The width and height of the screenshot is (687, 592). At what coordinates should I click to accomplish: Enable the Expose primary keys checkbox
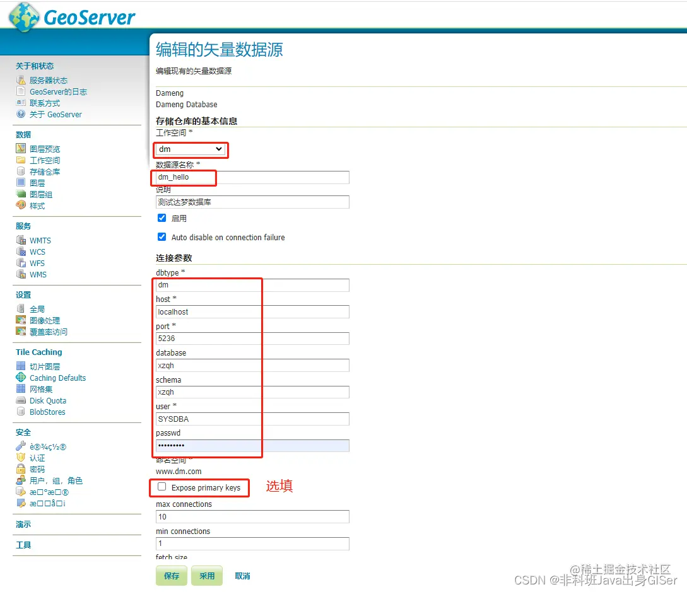[x=161, y=487]
